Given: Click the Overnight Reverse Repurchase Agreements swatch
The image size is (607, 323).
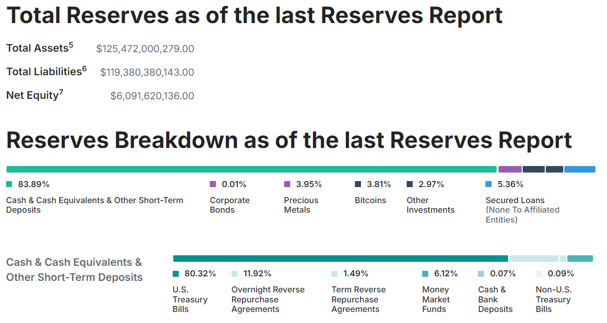Looking at the screenshot, I should [234, 274].
